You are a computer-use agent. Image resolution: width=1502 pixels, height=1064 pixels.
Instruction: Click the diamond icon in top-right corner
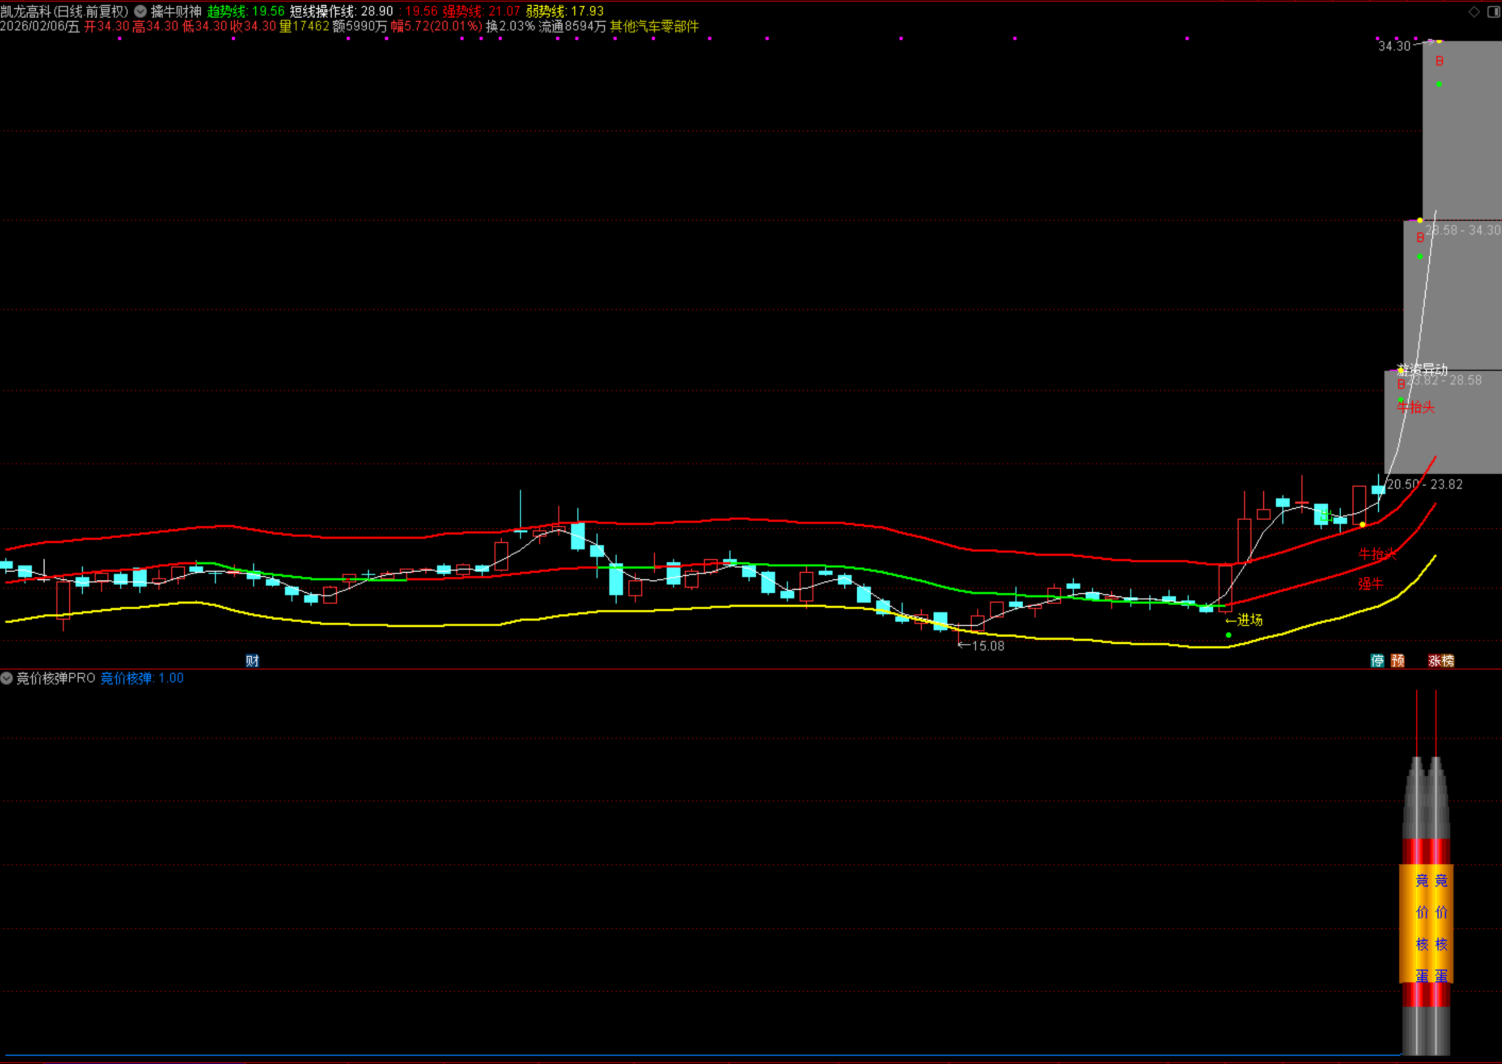pos(1474,11)
